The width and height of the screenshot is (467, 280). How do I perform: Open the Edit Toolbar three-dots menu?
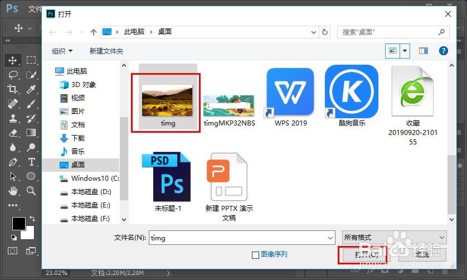[x=13, y=205]
